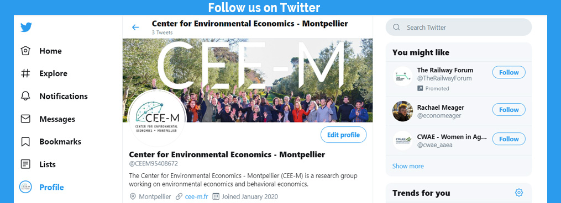561x203 pixels.
Task: Click the Messages envelope icon
Action: (x=25, y=119)
